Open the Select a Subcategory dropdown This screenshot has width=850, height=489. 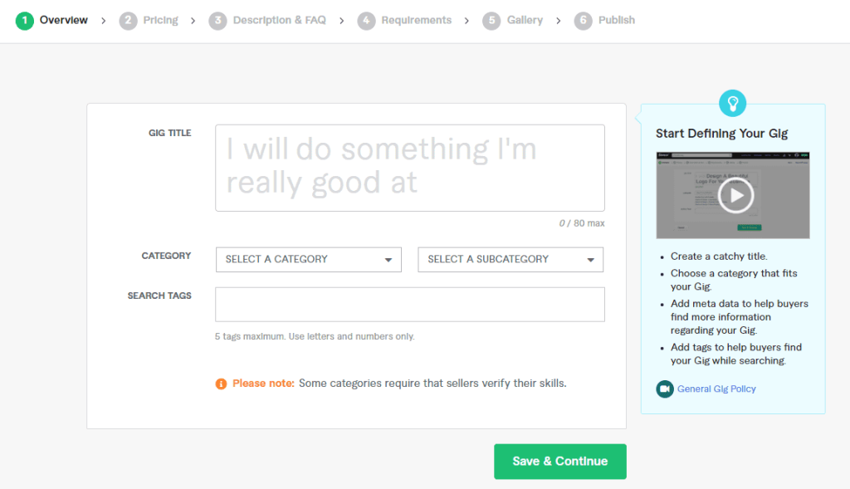click(510, 259)
